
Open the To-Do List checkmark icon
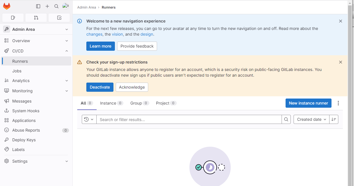[x=59, y=17]
